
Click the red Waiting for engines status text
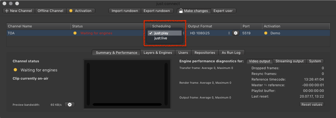(96, 33)
